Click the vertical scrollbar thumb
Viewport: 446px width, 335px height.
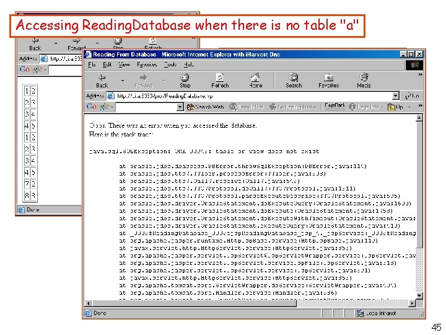click(419, 185)
